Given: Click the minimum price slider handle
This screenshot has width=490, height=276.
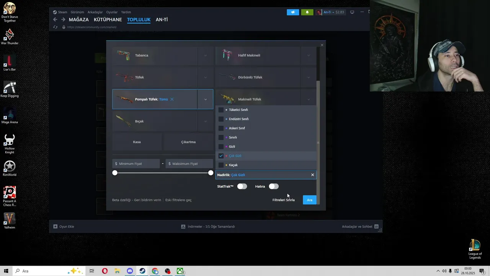Looking at the screenshot, I should point(115,173).
